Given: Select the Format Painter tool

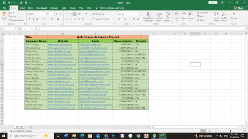Looking at the screenshot, I should click(x=16, y=20).
